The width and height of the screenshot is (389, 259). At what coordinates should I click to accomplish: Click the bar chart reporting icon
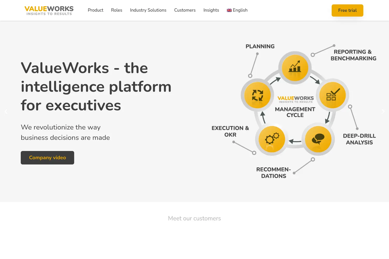point(295,68)
